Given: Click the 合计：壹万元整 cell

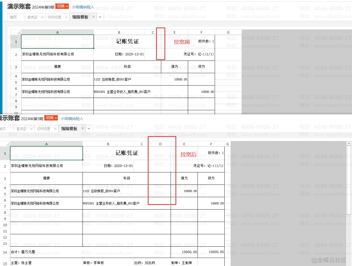Looking at the screenshot, I should click(x=46, y=252).
